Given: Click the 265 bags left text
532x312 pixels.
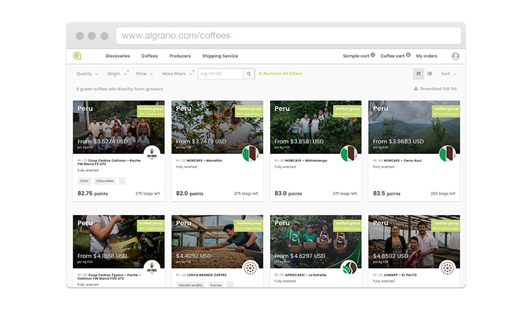Looking at the screenshot, I should click(443, 193).
